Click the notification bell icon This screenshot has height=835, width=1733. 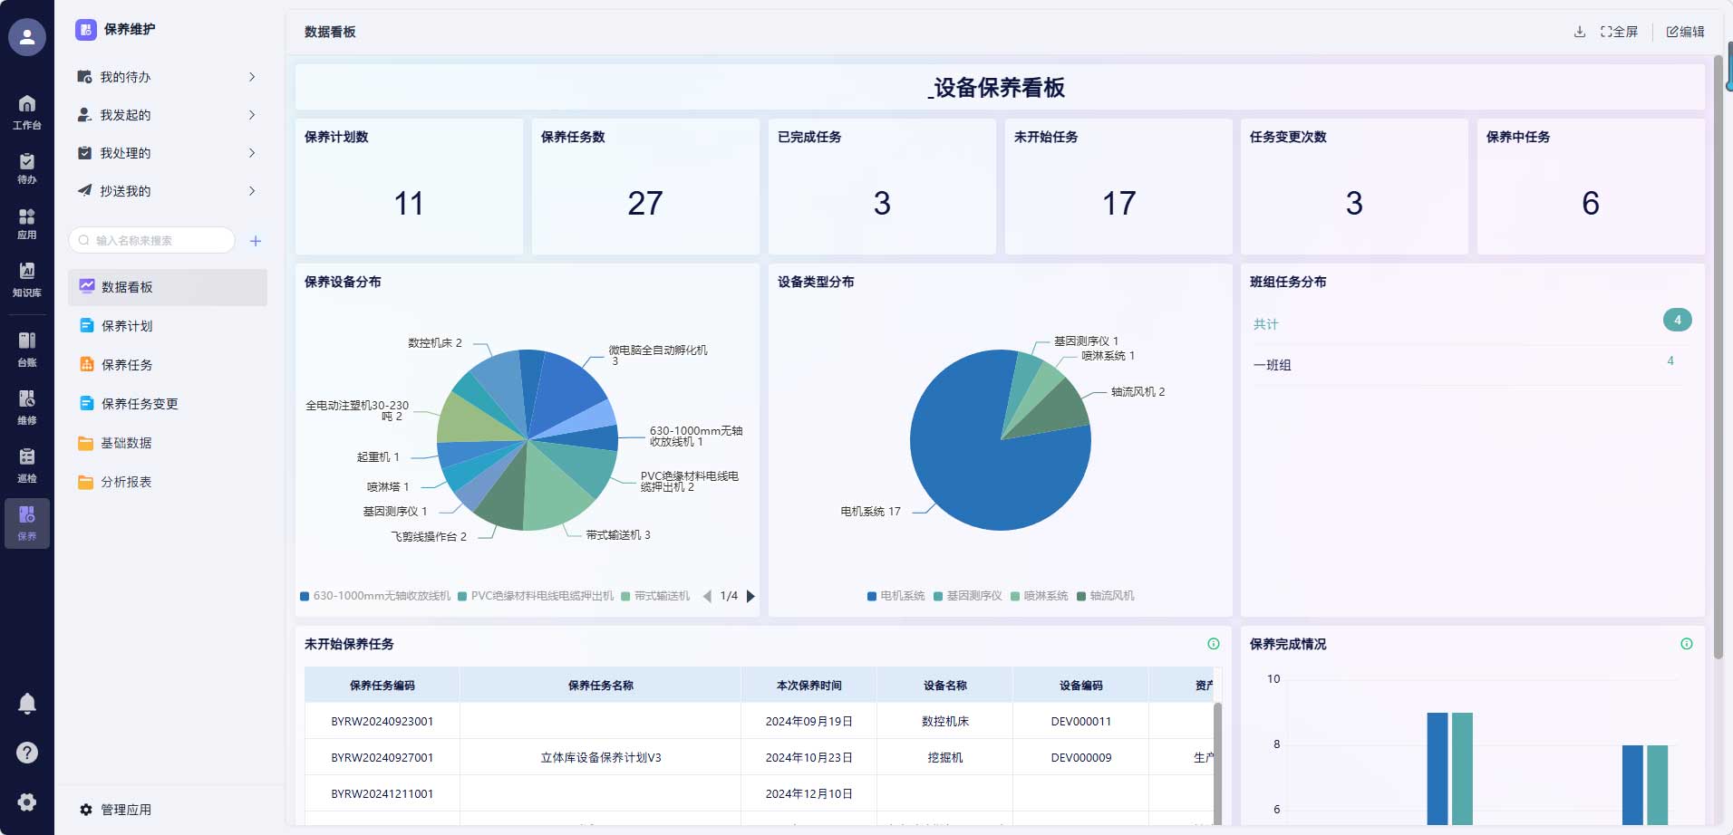(x=27, y=704)
